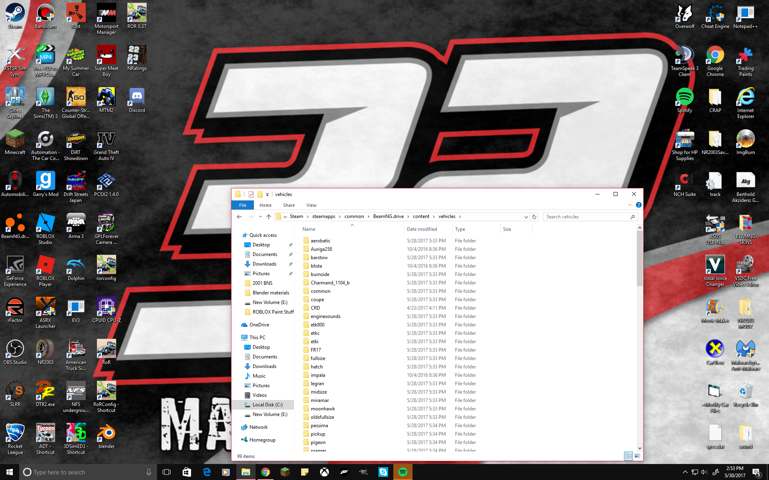Open the Skype icon in the taskbar
769x480 pixels.
pos(383,472)
